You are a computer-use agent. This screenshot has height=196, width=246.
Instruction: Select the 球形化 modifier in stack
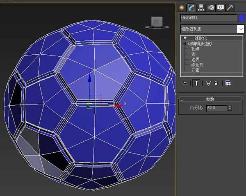(x=201, y=38)
